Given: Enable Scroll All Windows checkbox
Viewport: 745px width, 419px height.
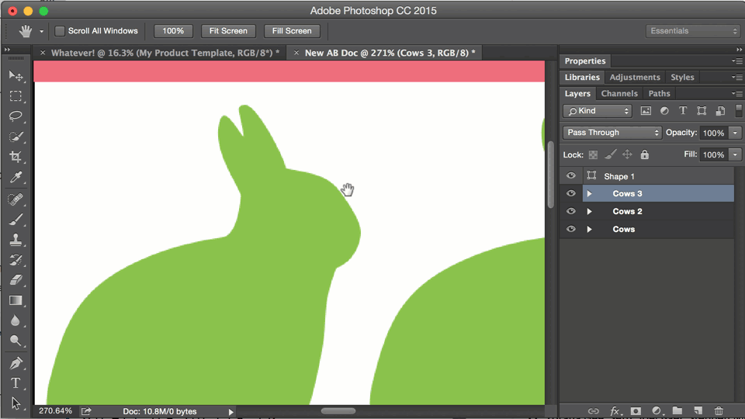Looking at the screenshot, I should (x=60, y=31).
